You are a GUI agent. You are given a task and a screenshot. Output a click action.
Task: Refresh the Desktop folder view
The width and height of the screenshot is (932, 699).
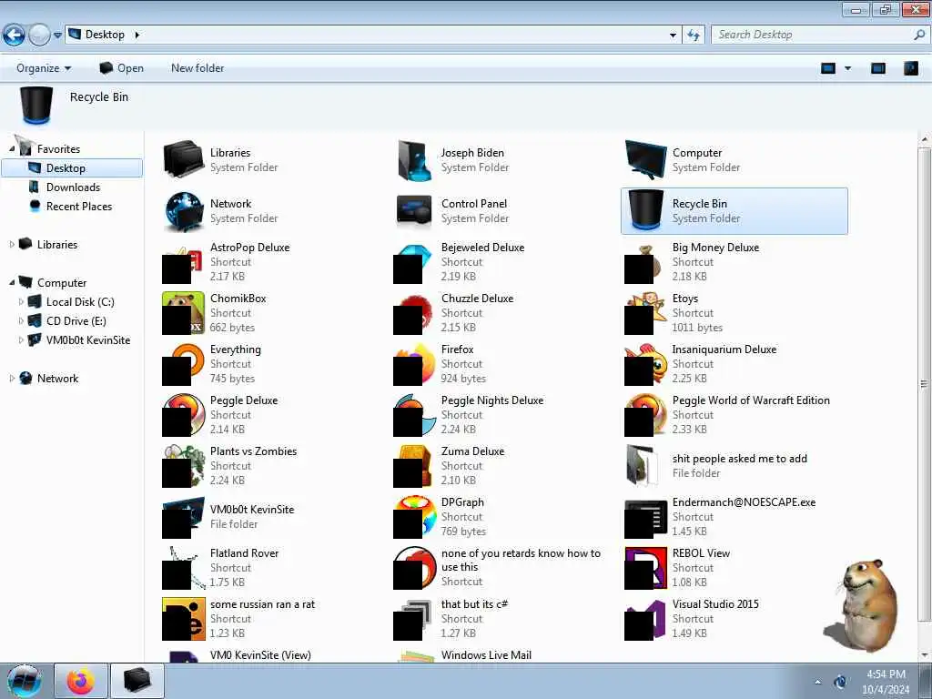[693, 35]
